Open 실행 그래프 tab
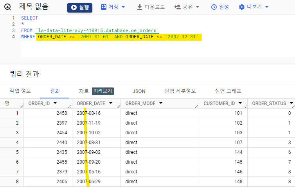Screen dimensions: 295x189 click(x=228, y=91)
